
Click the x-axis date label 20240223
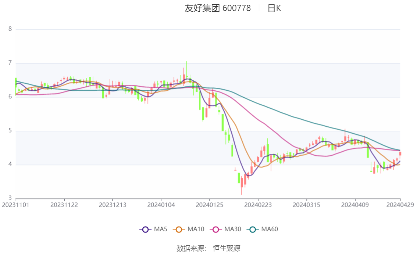coord(258,205)
